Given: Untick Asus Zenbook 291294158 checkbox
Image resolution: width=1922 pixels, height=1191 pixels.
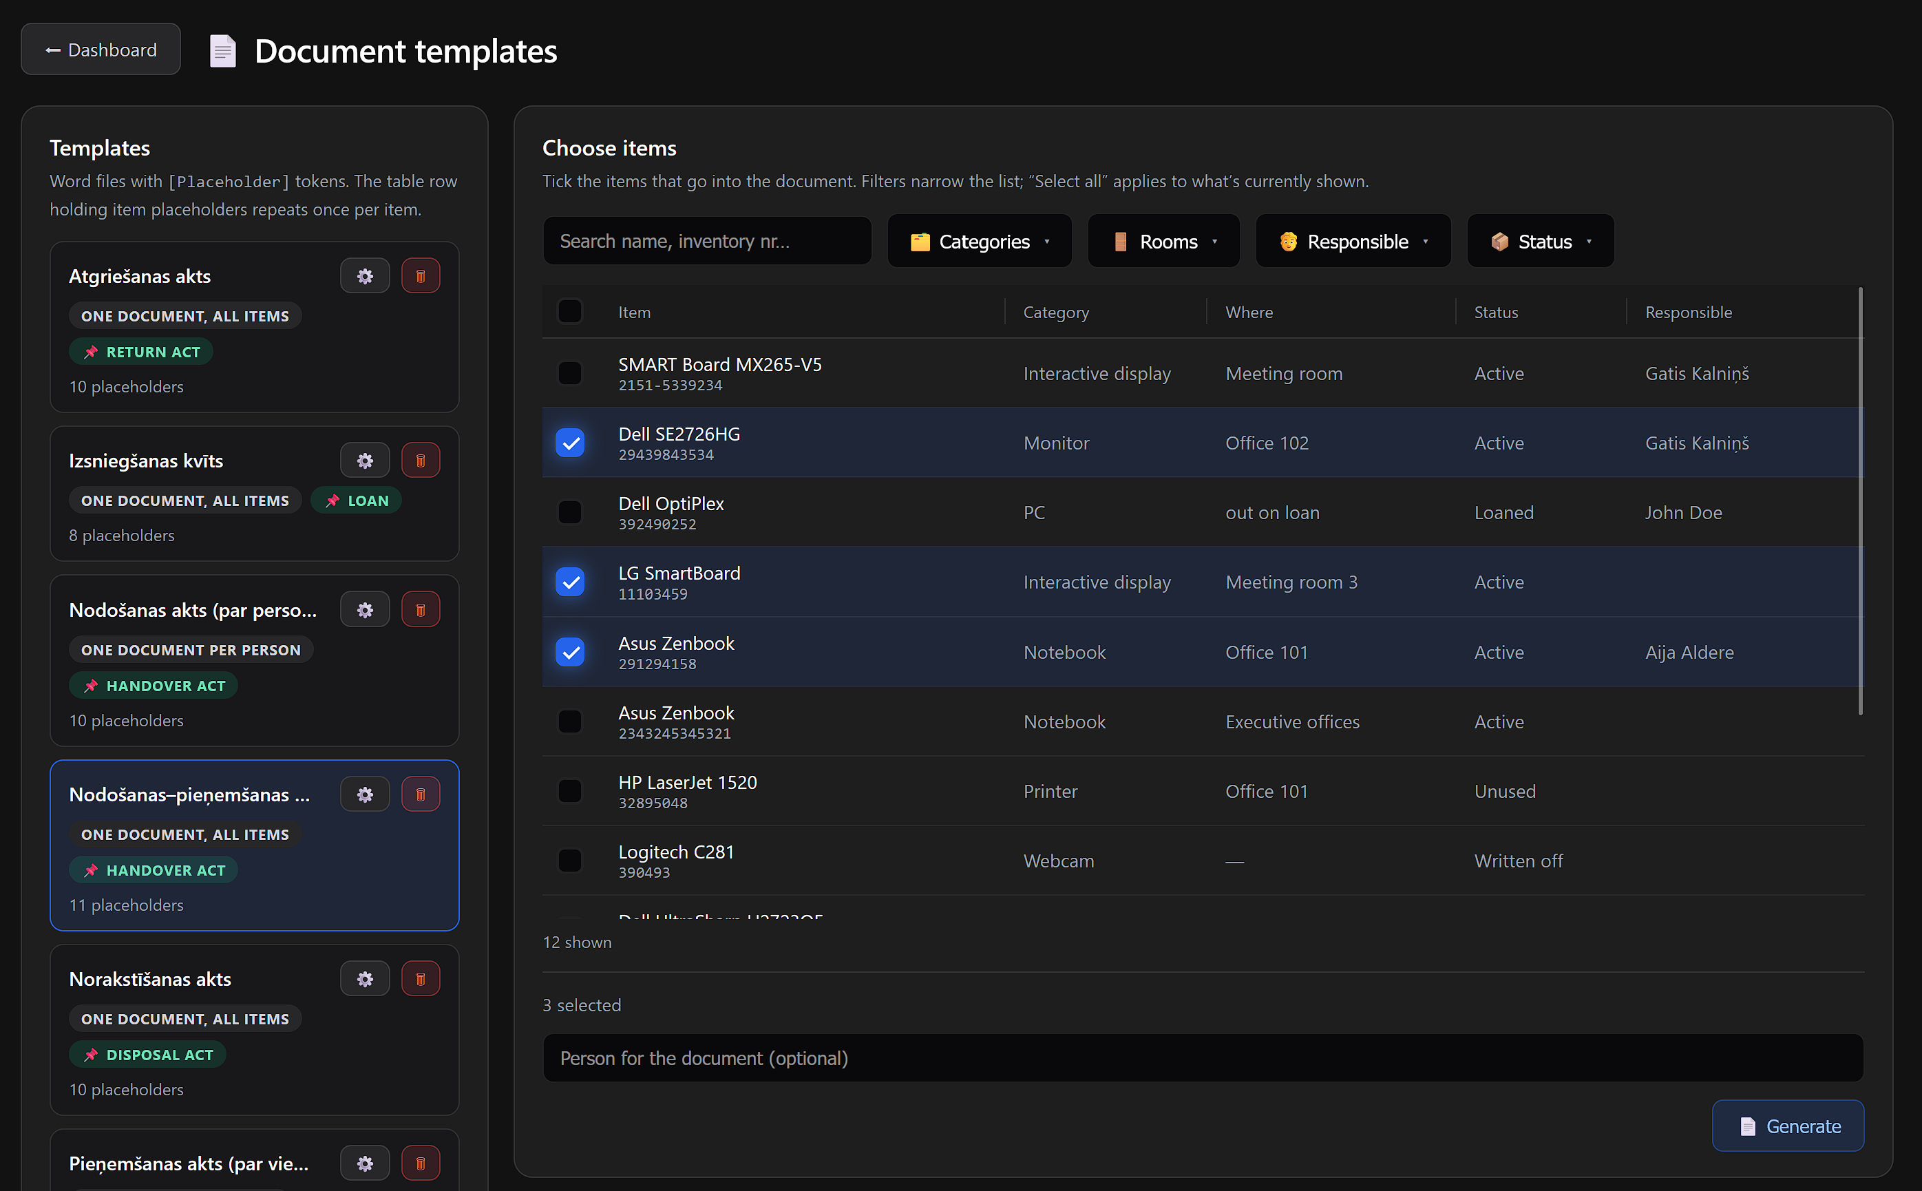Looking at the screenshot, I should (569, 652).
